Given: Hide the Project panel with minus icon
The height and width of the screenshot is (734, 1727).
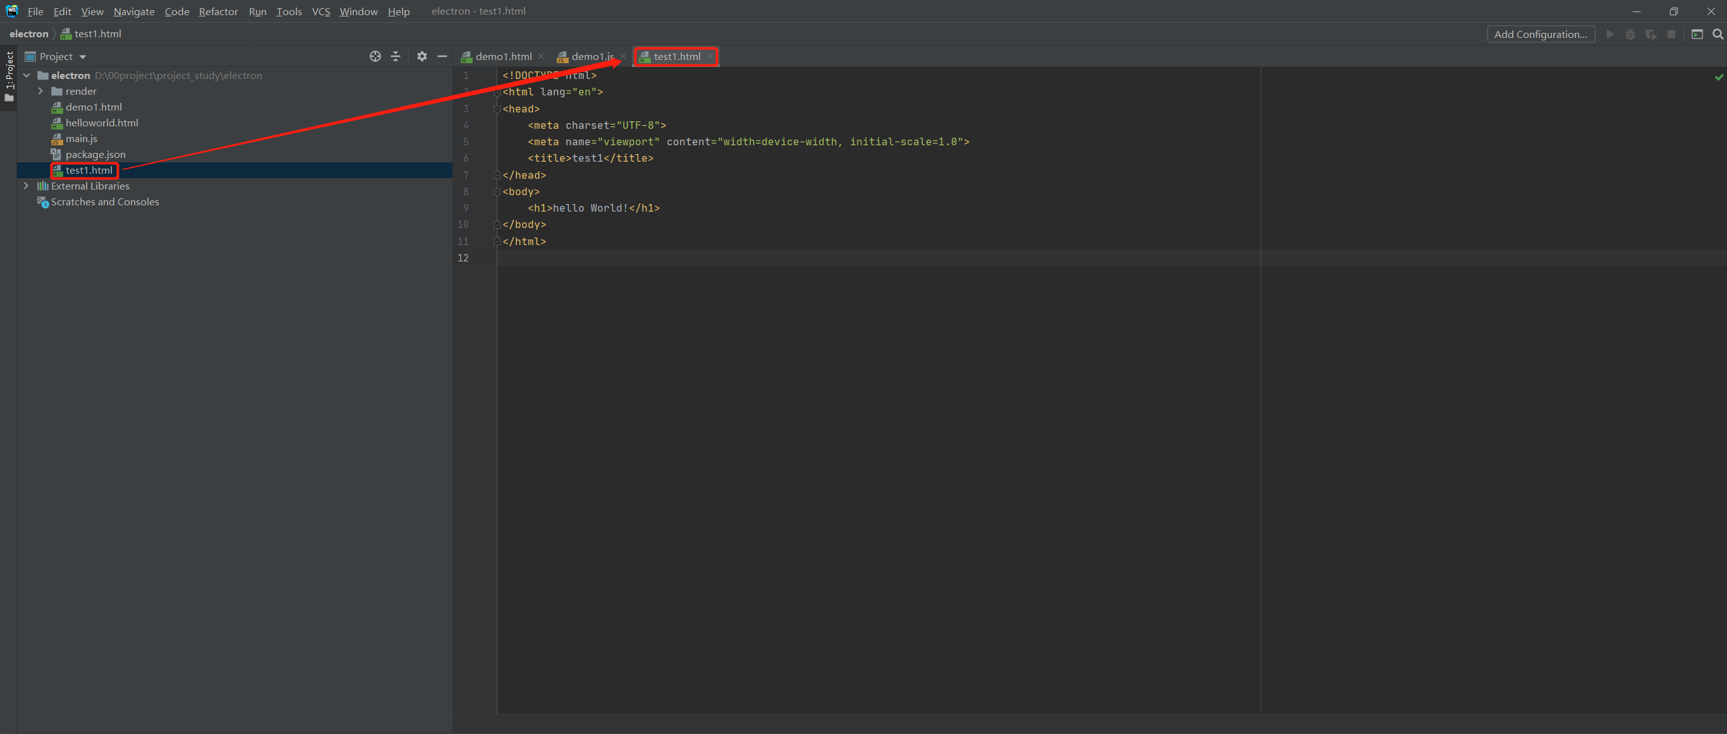Looking at the screenshot, I should (442, 56).
